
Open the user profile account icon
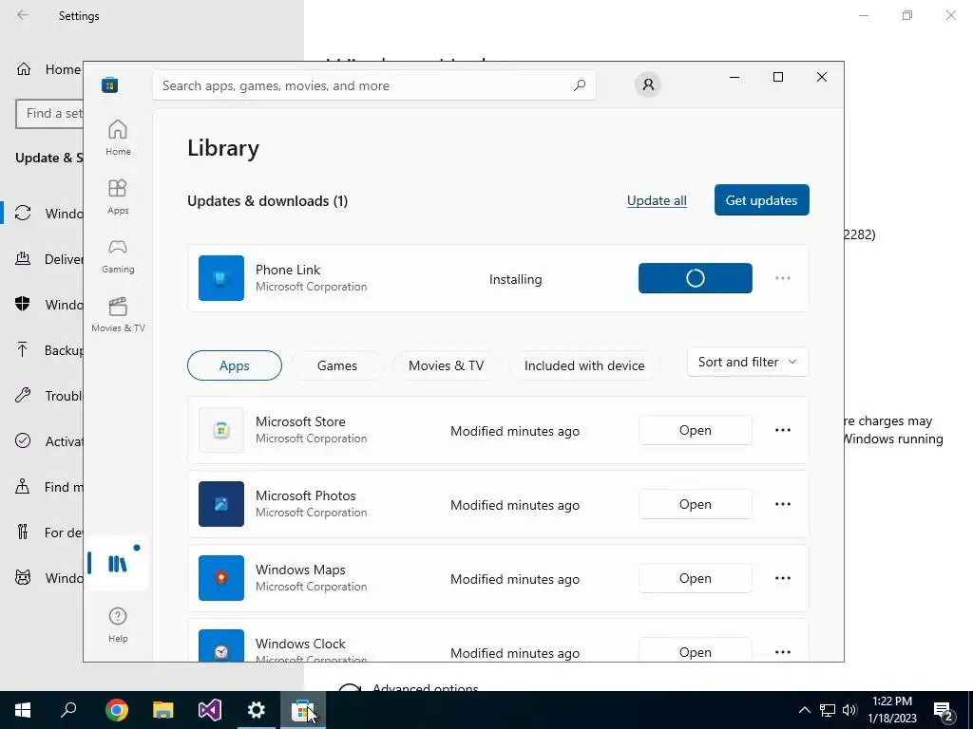pos(648,84)
